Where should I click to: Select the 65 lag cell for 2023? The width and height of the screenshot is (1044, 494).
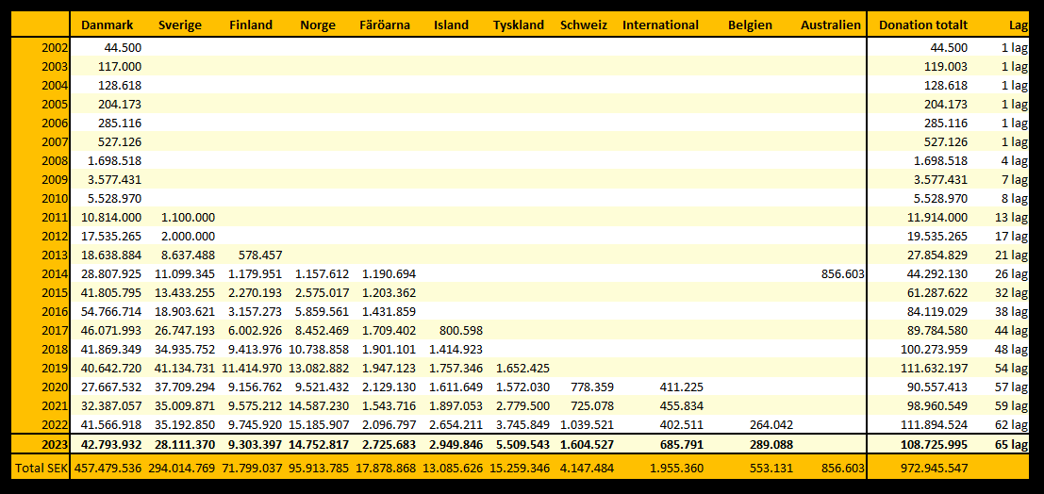(x=1013, y=443)
